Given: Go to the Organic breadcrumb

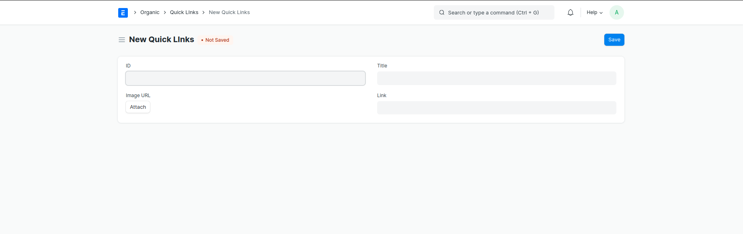Looking at the screenshot, I should 150,12.
